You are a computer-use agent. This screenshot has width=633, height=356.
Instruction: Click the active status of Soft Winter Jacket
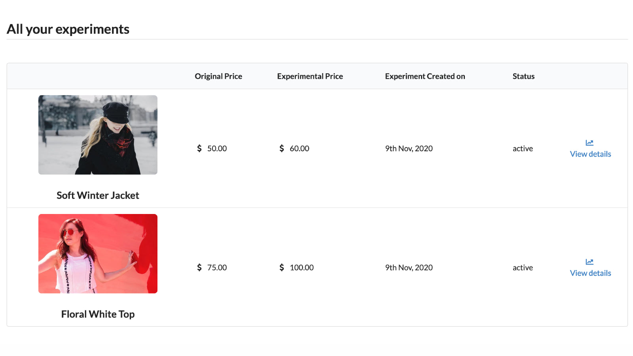523,148
